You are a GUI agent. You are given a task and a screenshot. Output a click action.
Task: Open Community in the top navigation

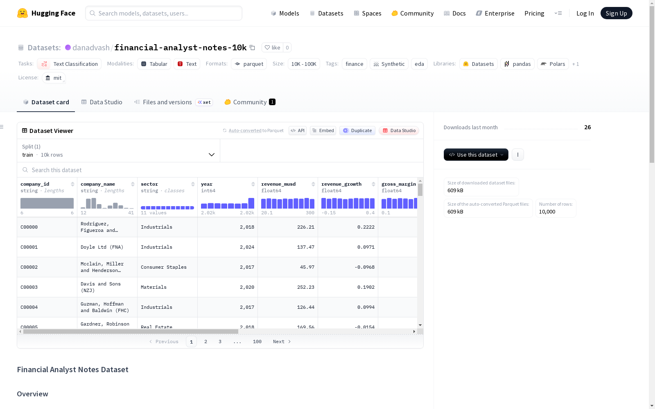click(x=413, y=13)
